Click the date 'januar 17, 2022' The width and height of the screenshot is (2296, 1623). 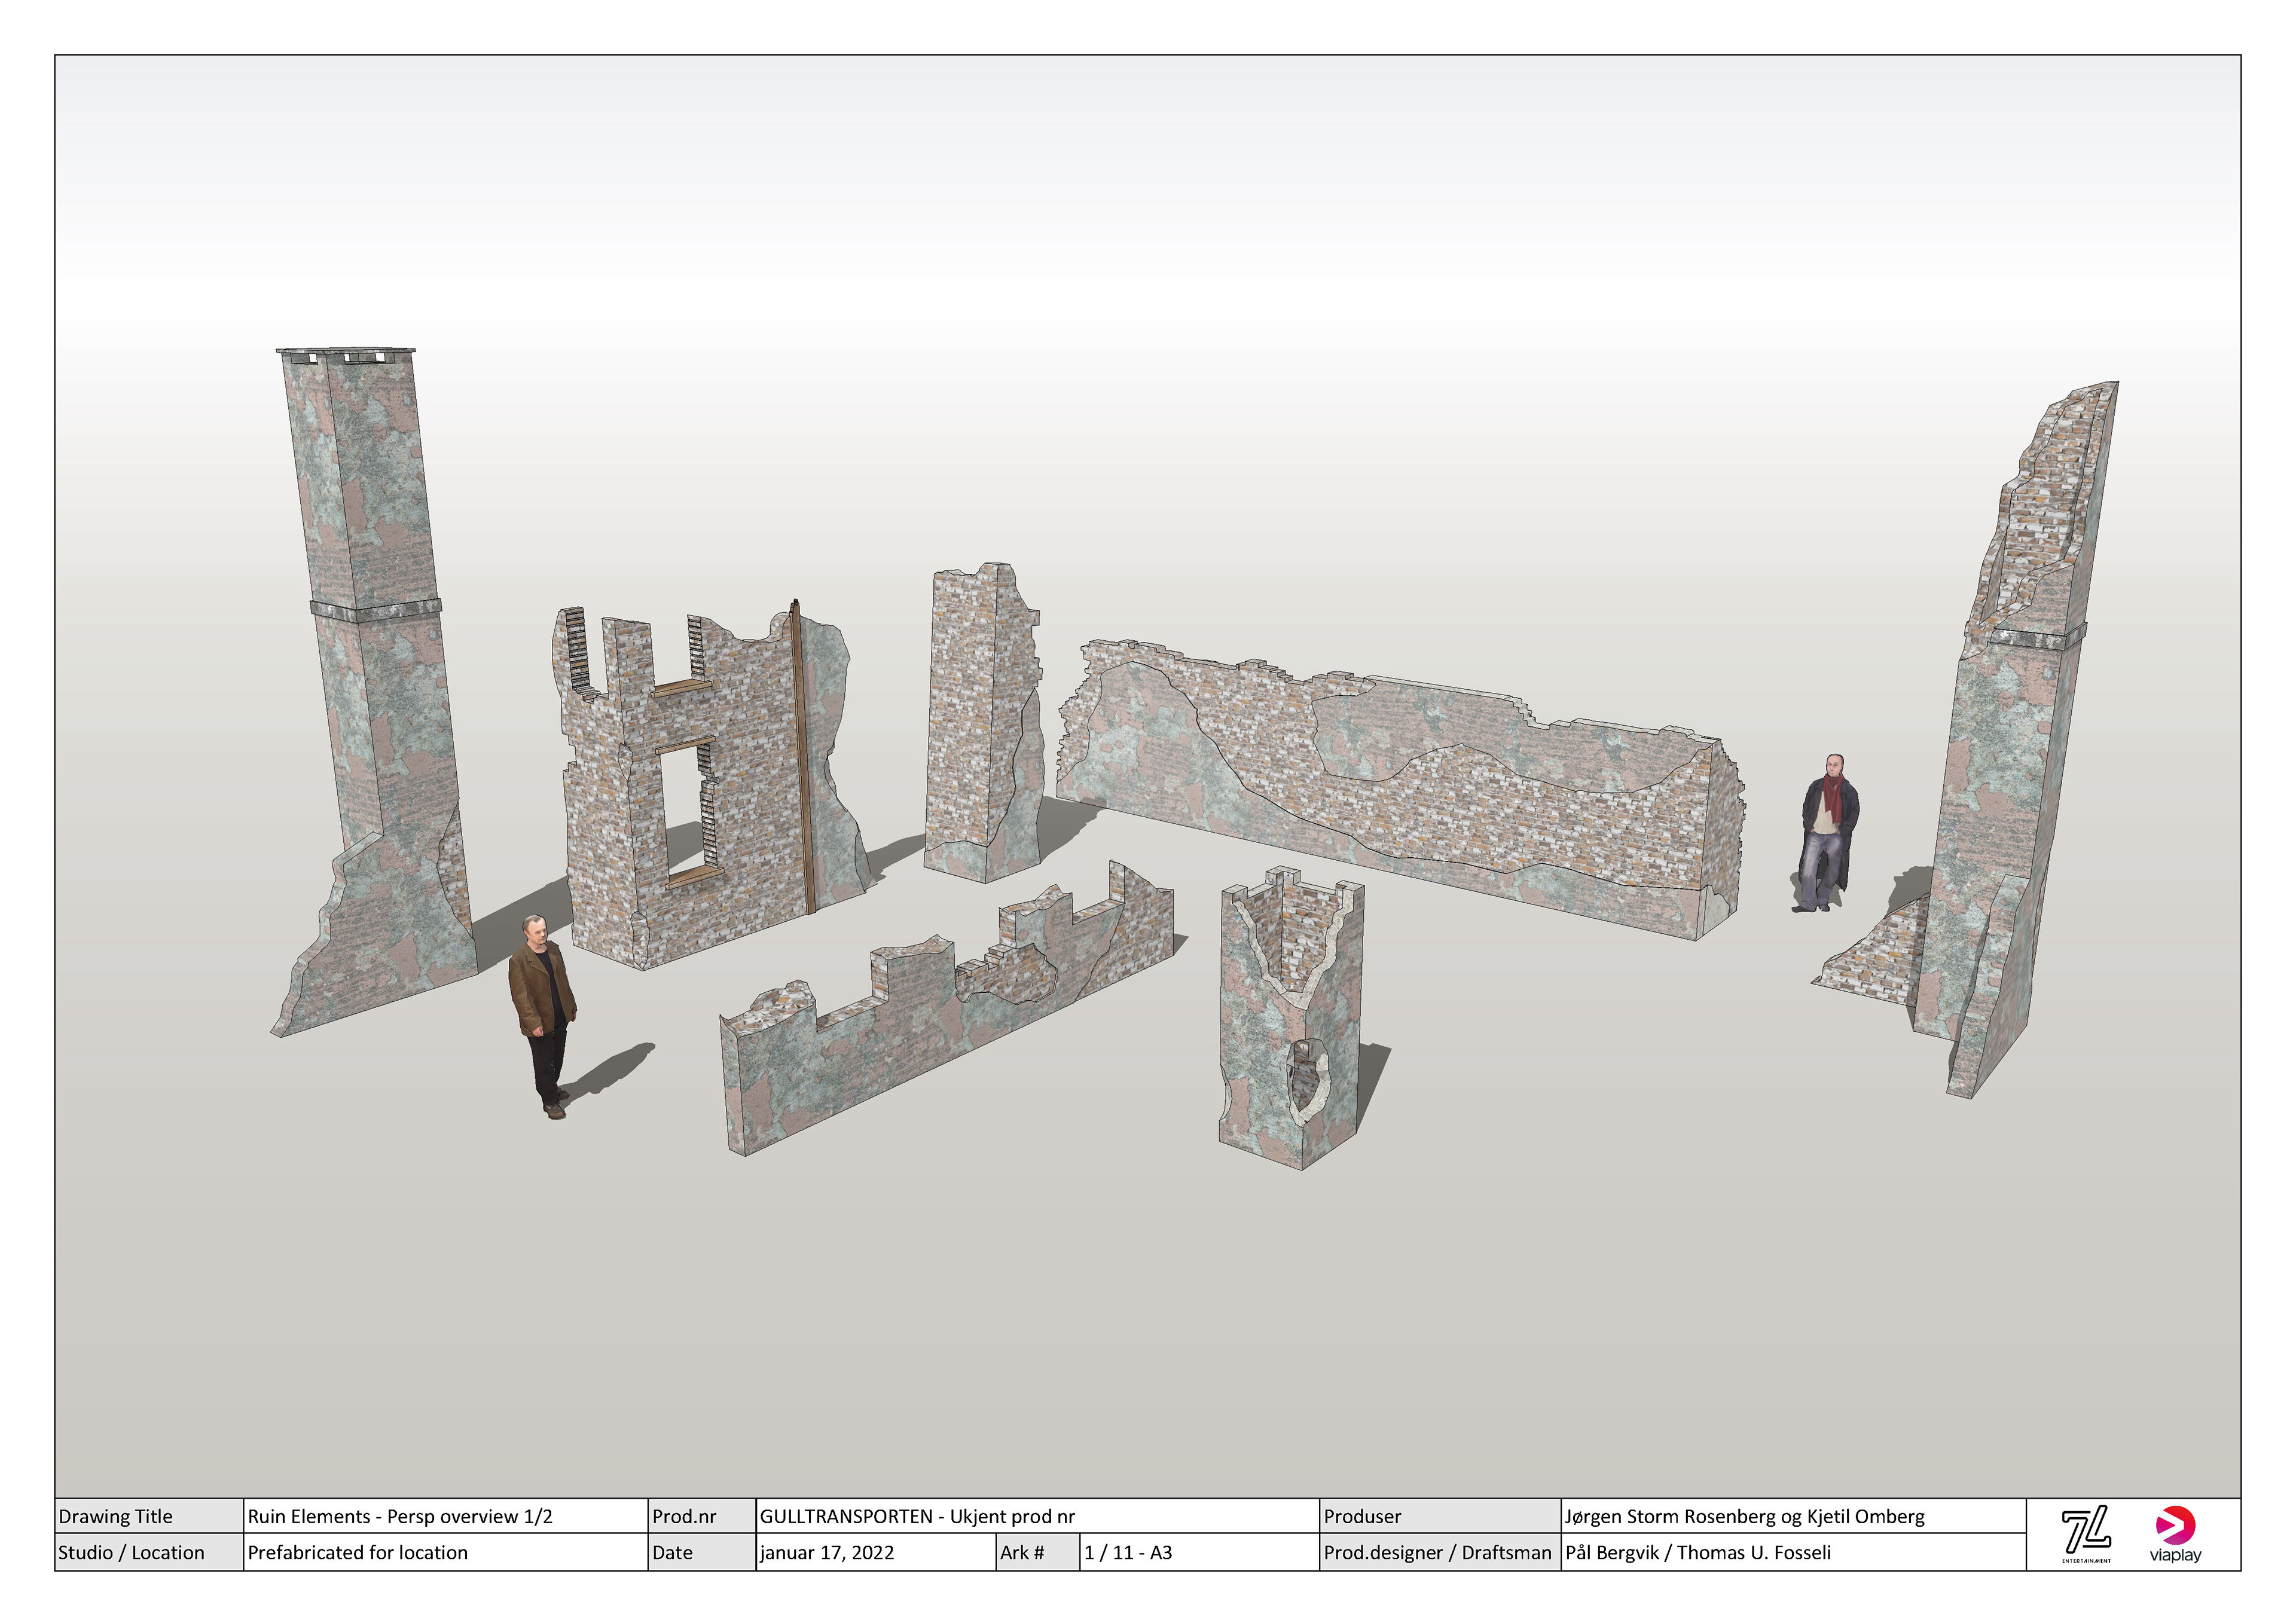[x=827, y=1552]
